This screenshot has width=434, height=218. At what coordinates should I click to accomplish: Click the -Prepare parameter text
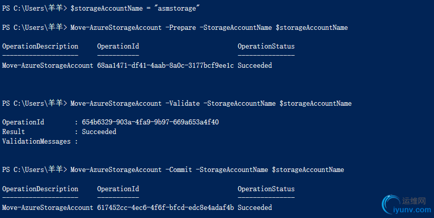click(x=180, y=28)
